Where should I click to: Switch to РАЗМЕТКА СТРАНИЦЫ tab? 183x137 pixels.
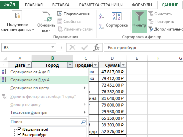point(101,5)
